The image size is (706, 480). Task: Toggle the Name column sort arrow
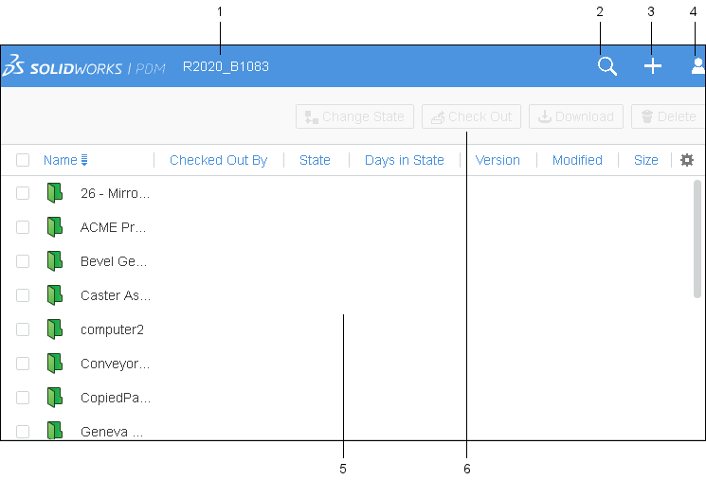pos(84,160)
